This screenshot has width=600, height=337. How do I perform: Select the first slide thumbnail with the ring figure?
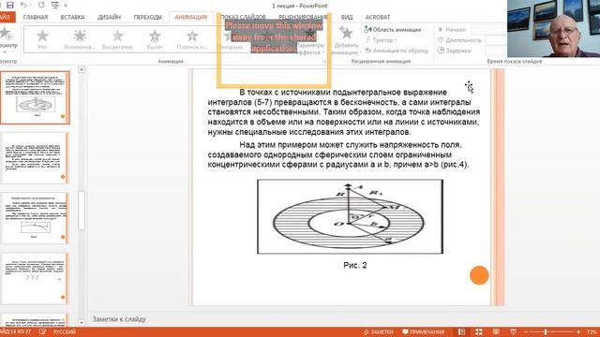[x=36, y=97]
